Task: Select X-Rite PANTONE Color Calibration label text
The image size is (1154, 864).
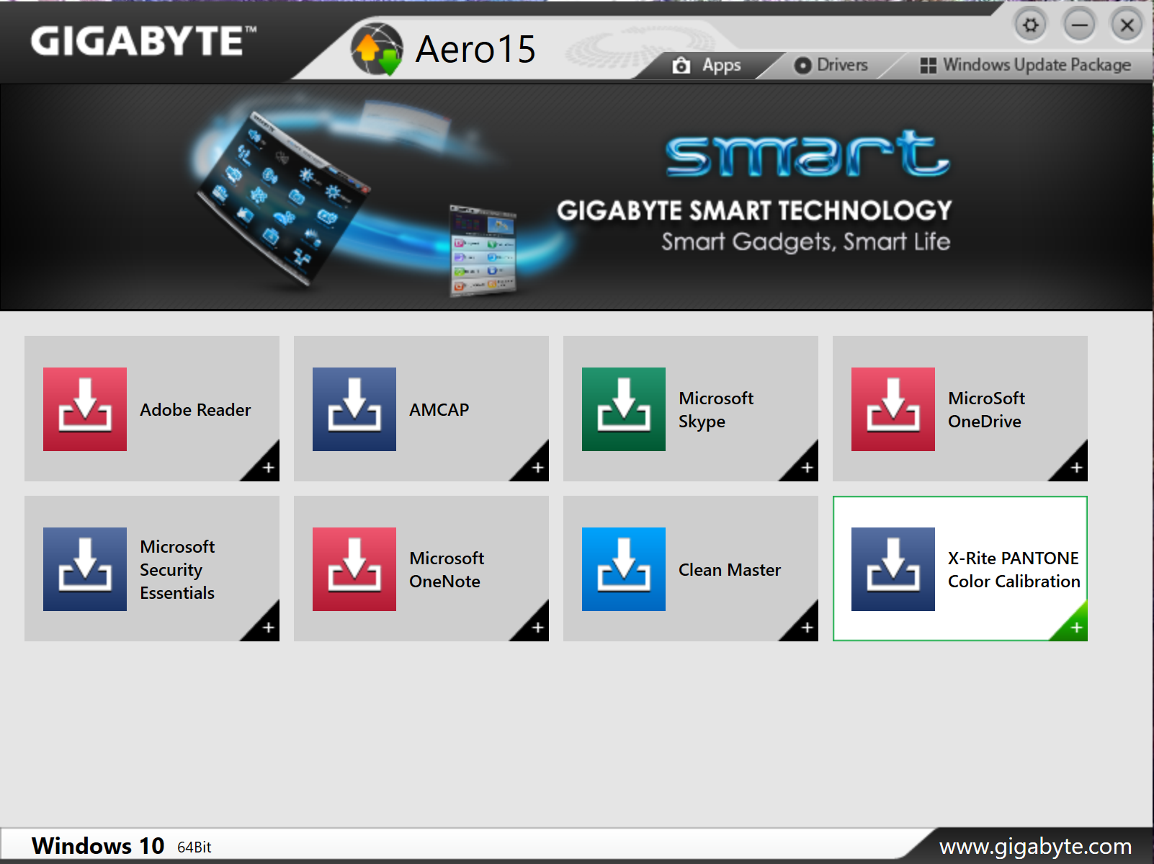Action: [1014, 569]
